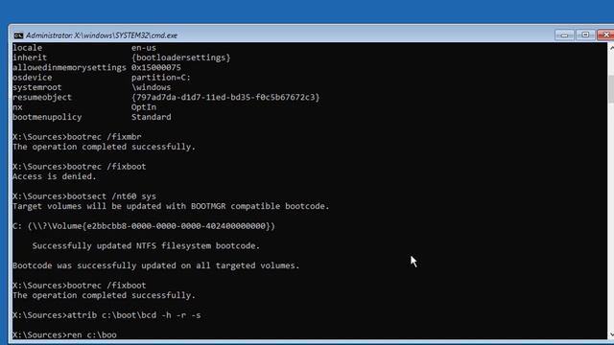Click 'Bootcode was successfully updated' line

tap(155, 265)
